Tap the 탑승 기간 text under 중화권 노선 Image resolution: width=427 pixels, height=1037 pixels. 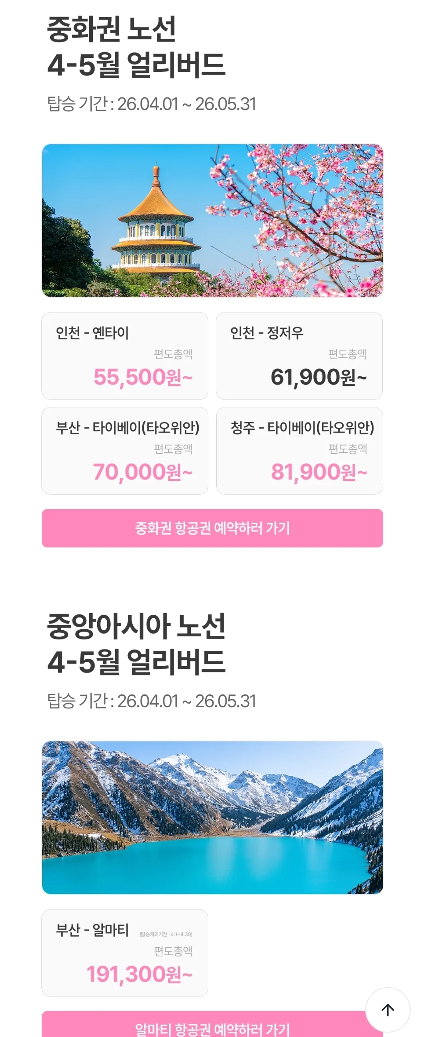tap(151, 104)
